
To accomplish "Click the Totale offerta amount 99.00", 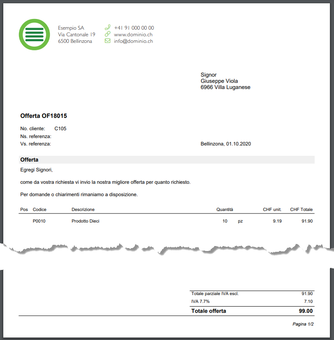I will (306, 311).
